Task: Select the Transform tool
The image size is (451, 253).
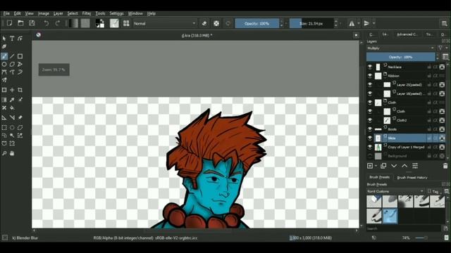Action: click(4, 90)
